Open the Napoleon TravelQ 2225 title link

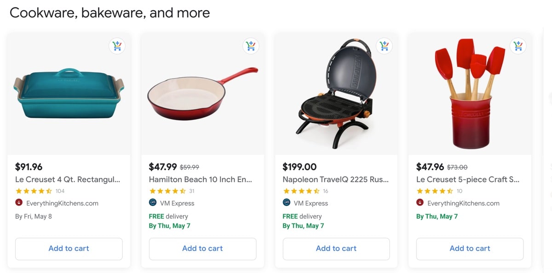[x=335, y=179]
